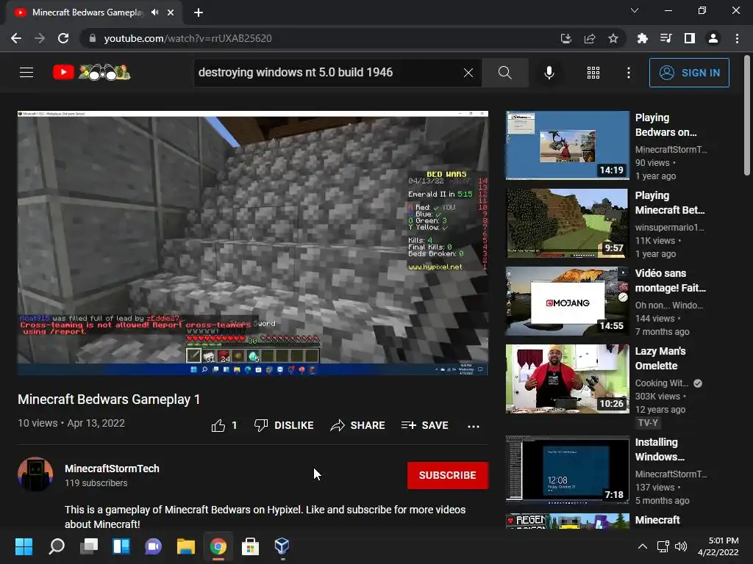Image resolution: width=753 pixels, height=564 pixels.
Task: Open Chrome profile icon
Action: pos(713,38)
